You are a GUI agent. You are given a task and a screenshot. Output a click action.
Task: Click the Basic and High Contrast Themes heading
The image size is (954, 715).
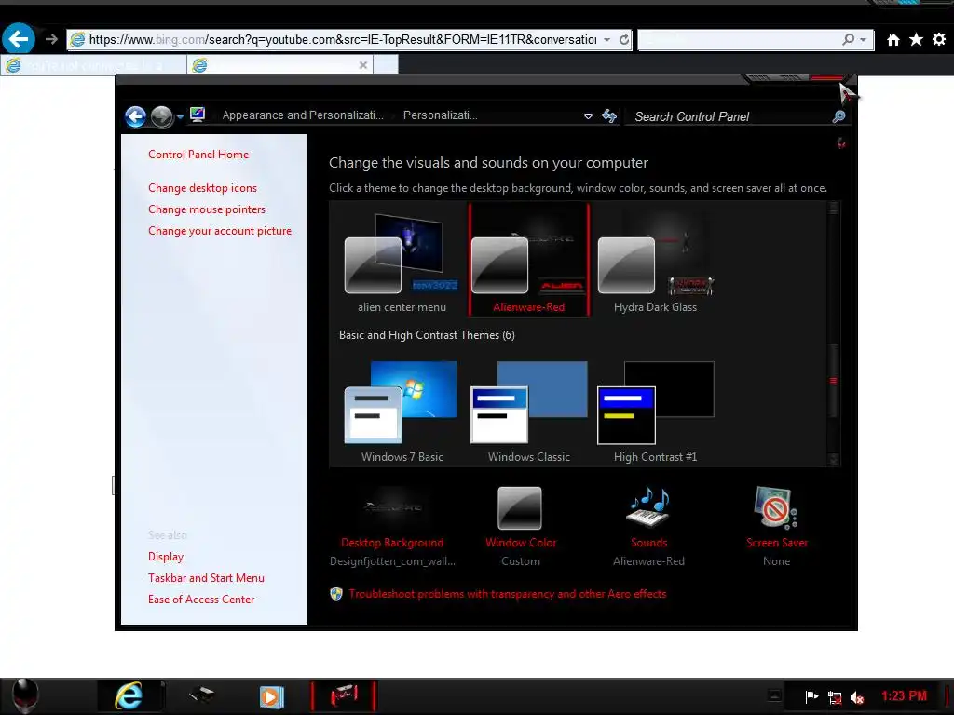427,335
